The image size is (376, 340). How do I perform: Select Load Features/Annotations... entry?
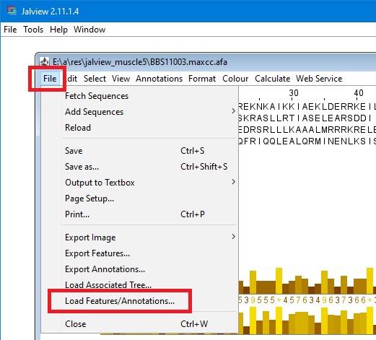point(139,301)
